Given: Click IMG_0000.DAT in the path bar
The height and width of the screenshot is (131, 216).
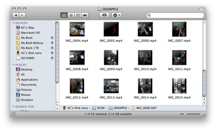Looking at the screenshot, I should click(144, 108).
